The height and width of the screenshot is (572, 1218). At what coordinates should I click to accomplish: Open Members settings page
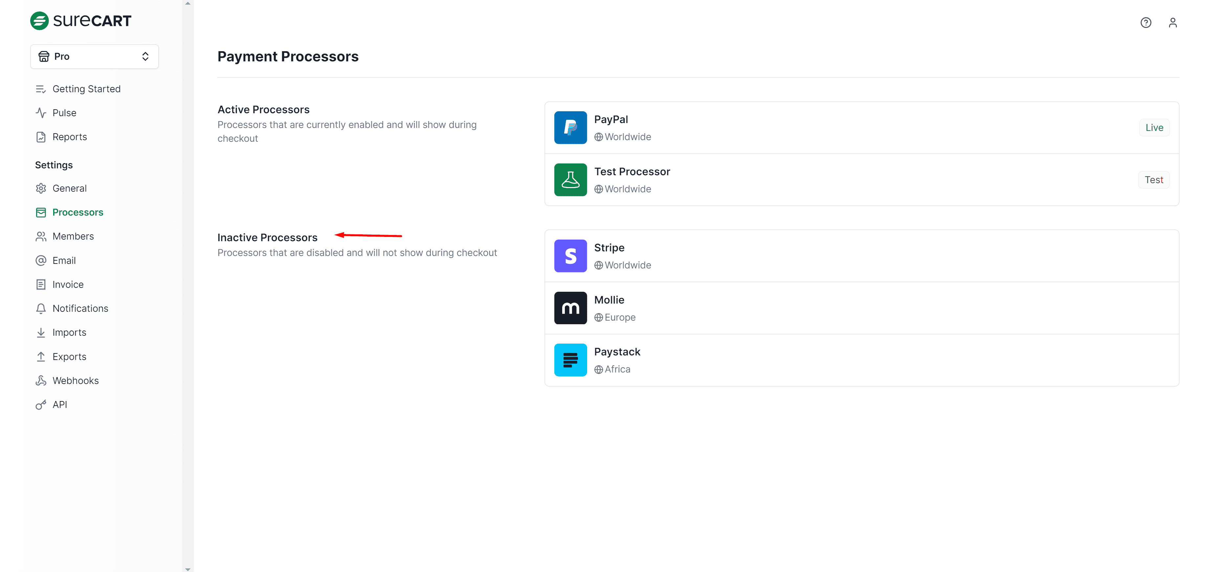[x=73, y=236]
